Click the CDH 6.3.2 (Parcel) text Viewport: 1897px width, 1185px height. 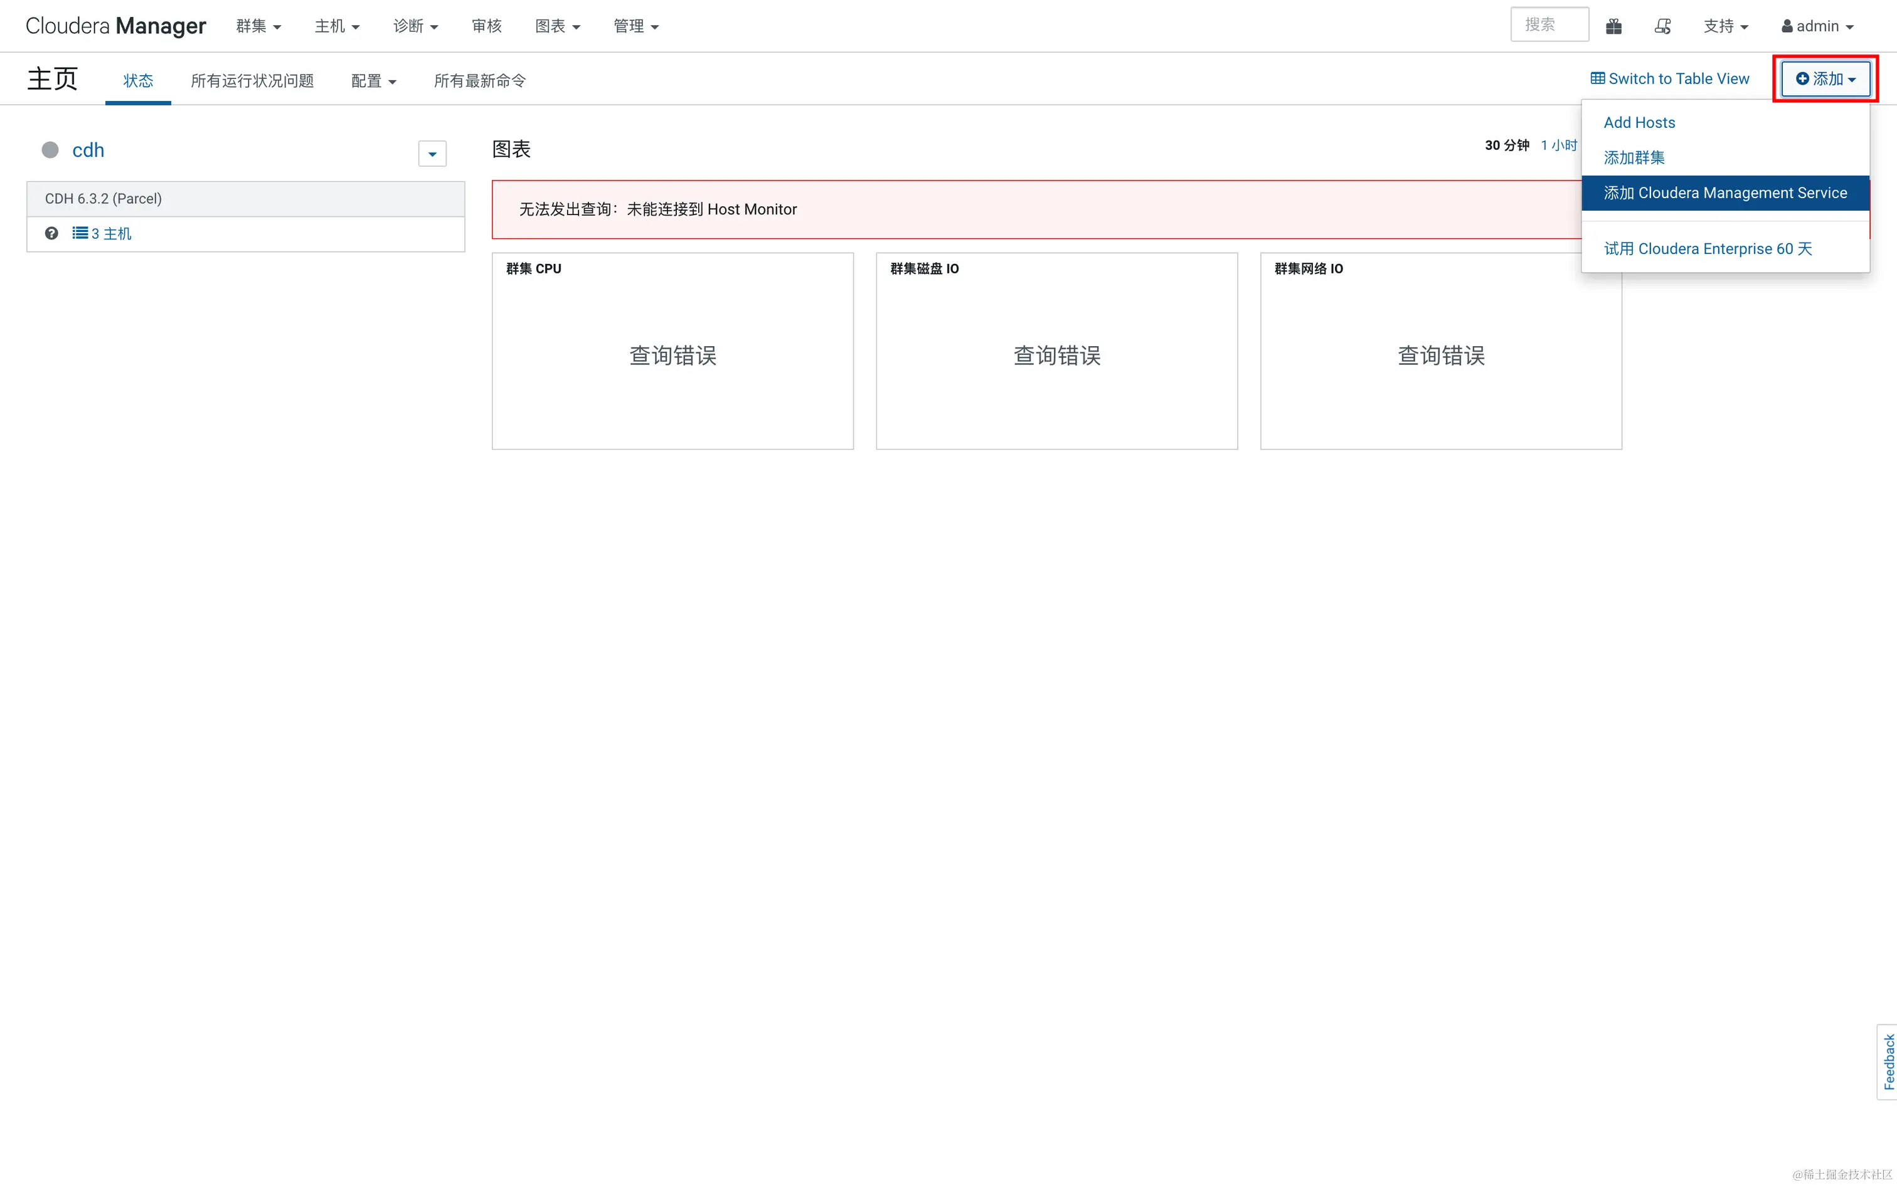pyautogui.click(x=104, y=198)
